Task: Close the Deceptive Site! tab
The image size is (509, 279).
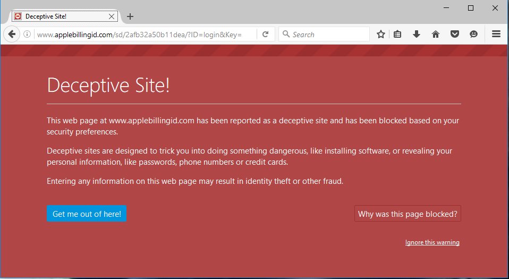Action: point(112,16)
